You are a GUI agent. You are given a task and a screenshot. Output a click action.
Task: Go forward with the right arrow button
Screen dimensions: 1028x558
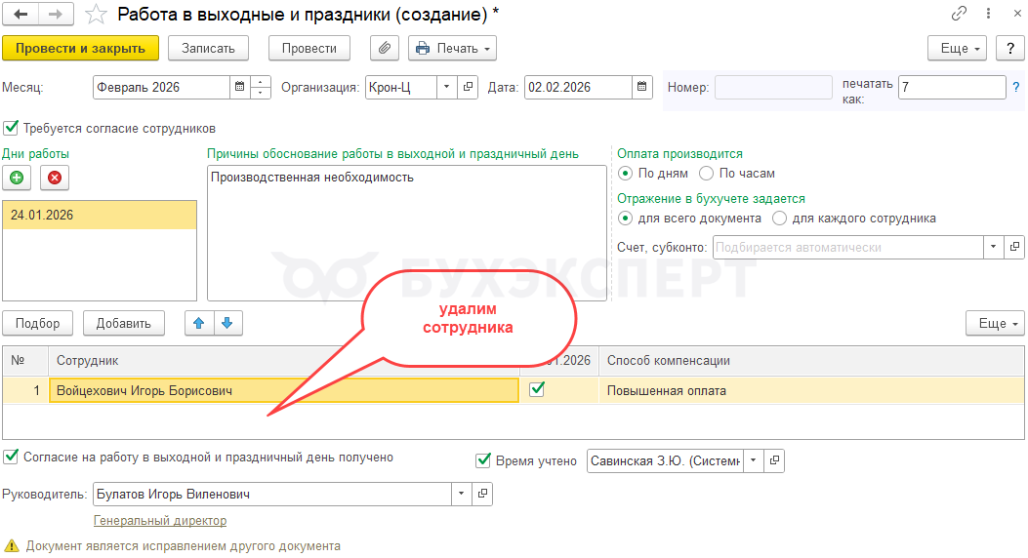click(56, 15)
